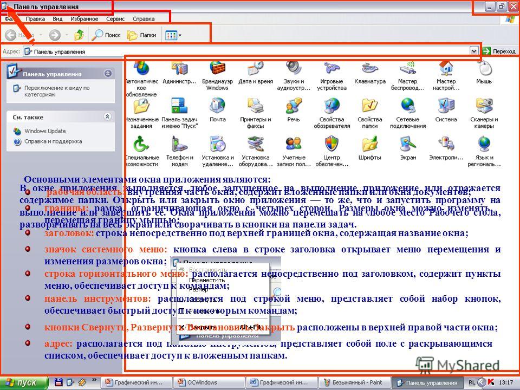Screen dimensions: 520x390
Task: Open the Брандмауэр Windows icon
Action: pos(217,69)
